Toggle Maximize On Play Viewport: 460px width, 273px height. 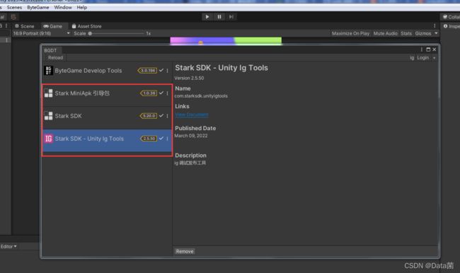(350, 33)
